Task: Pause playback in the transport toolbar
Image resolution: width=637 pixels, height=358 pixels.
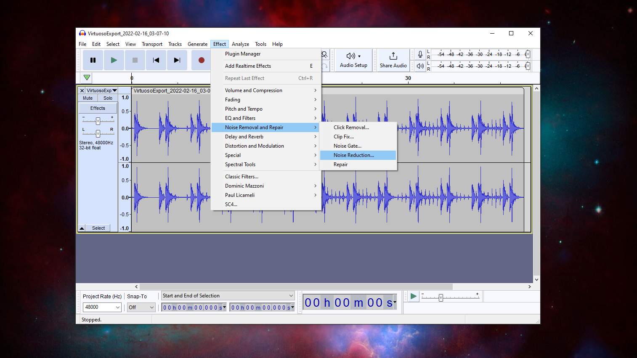Action: pyautogui.click(x=93, y=60)
